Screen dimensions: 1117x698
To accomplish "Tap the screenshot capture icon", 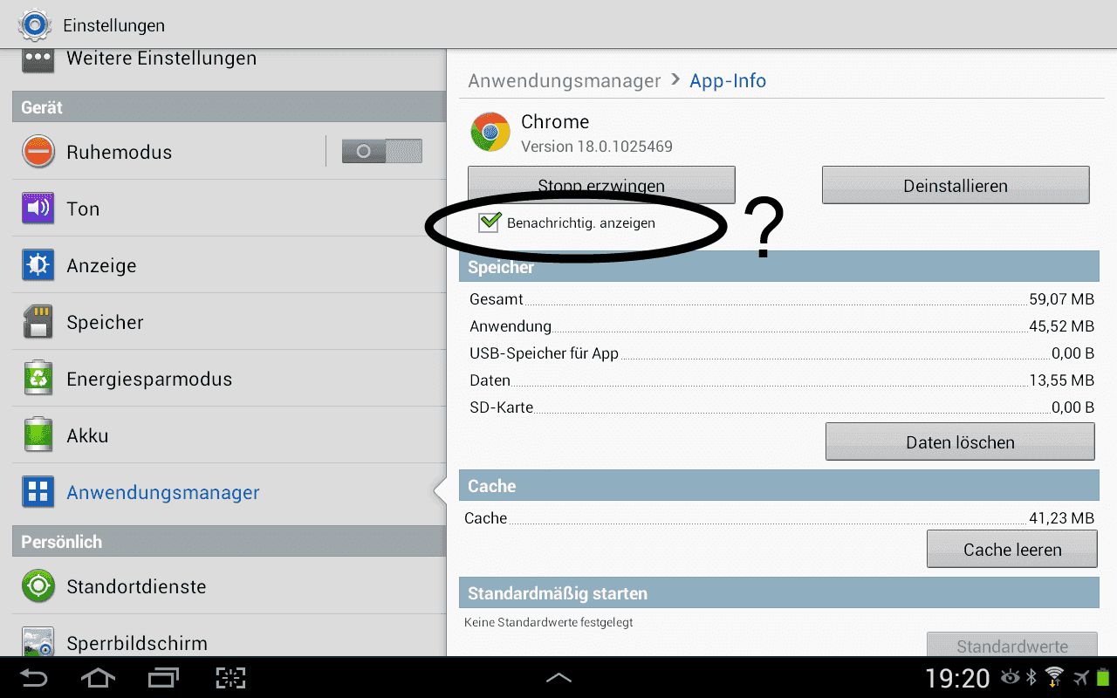I will pos(230,677).
